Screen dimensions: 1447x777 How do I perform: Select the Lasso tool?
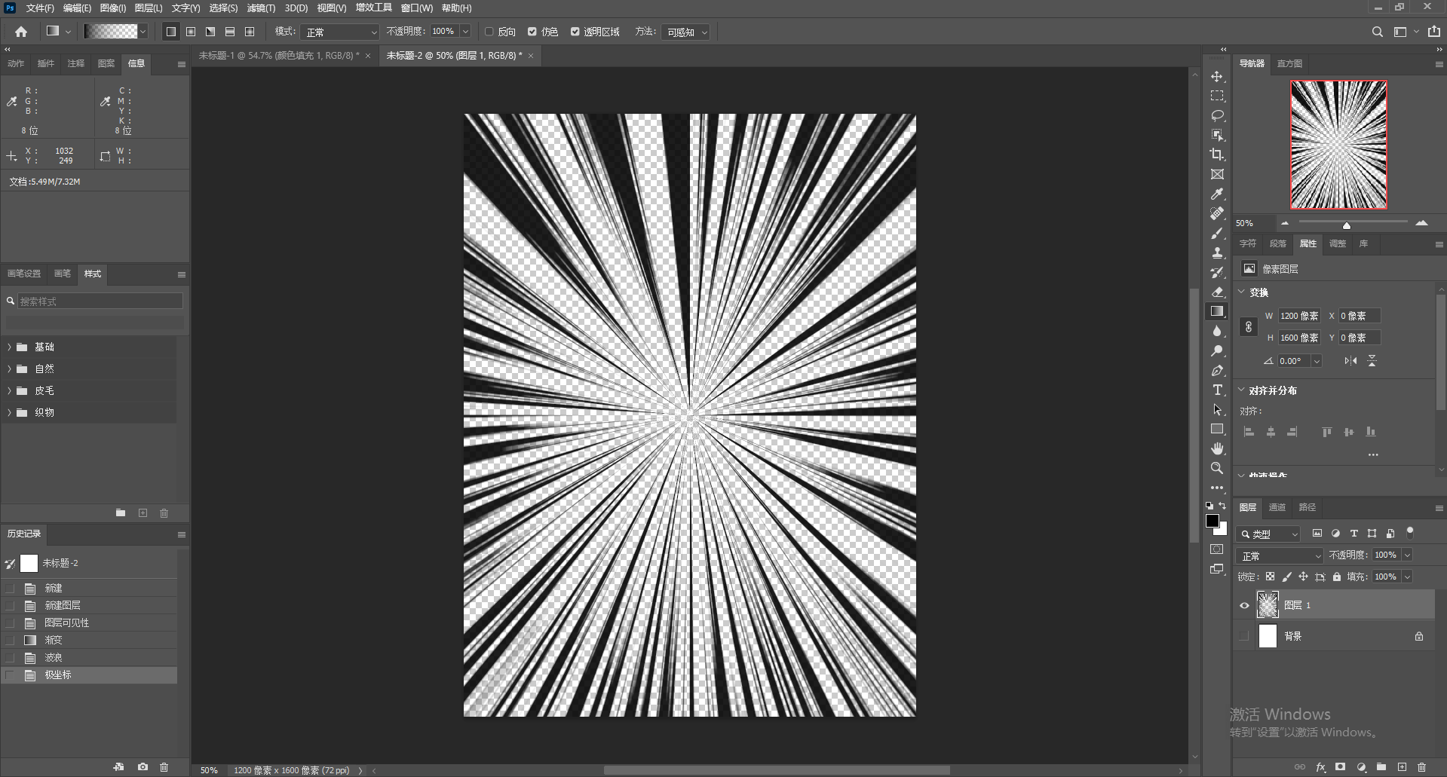1217,115
